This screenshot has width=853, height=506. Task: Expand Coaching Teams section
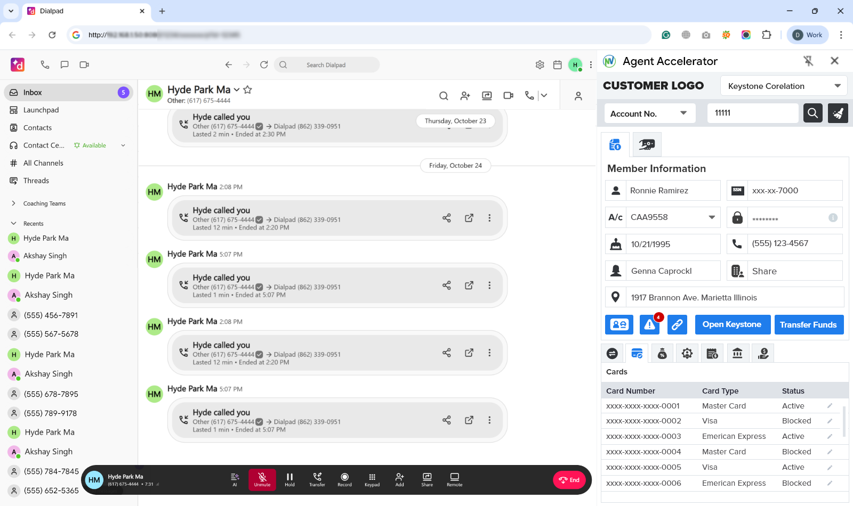tap(14, 203)
